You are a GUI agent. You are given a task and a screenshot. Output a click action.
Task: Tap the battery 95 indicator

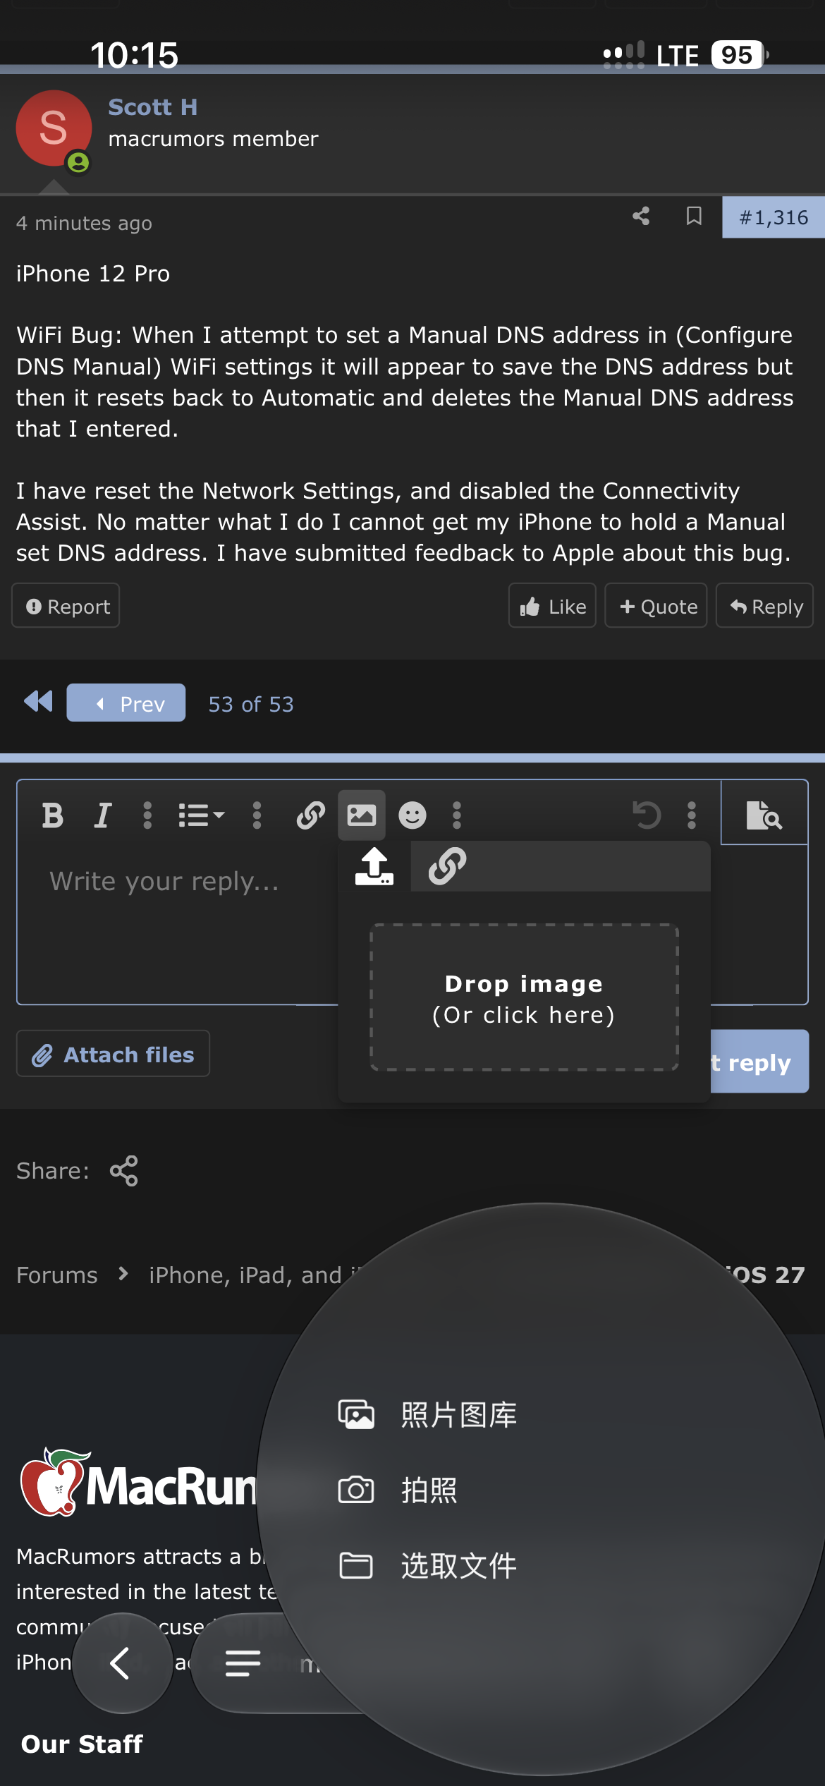[739, 54]
